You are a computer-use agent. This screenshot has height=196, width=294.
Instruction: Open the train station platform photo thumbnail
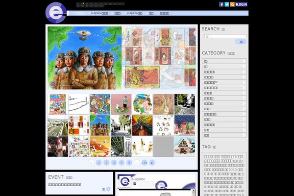tap(58, 125)
